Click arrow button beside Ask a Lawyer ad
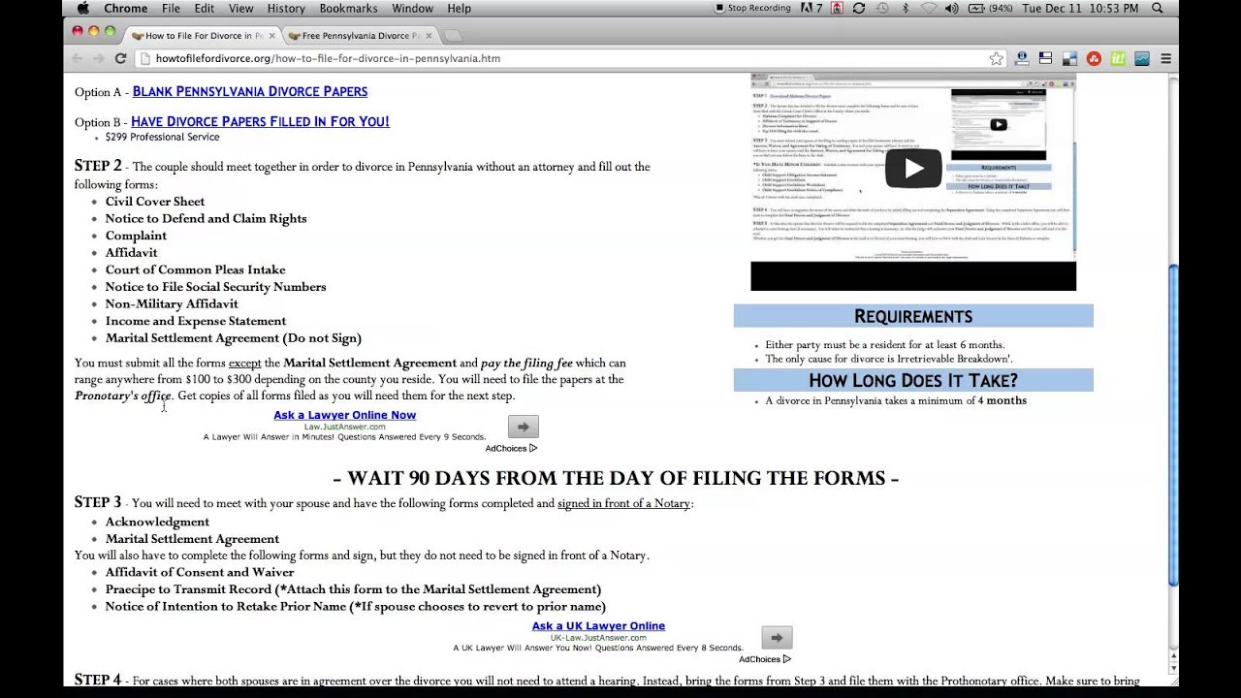1241x698 pixels. (x=523, y=427)
